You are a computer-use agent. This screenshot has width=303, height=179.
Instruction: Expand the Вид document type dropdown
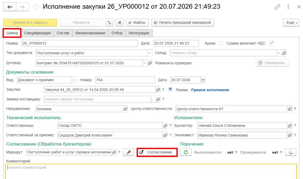(x=74, y=80)
